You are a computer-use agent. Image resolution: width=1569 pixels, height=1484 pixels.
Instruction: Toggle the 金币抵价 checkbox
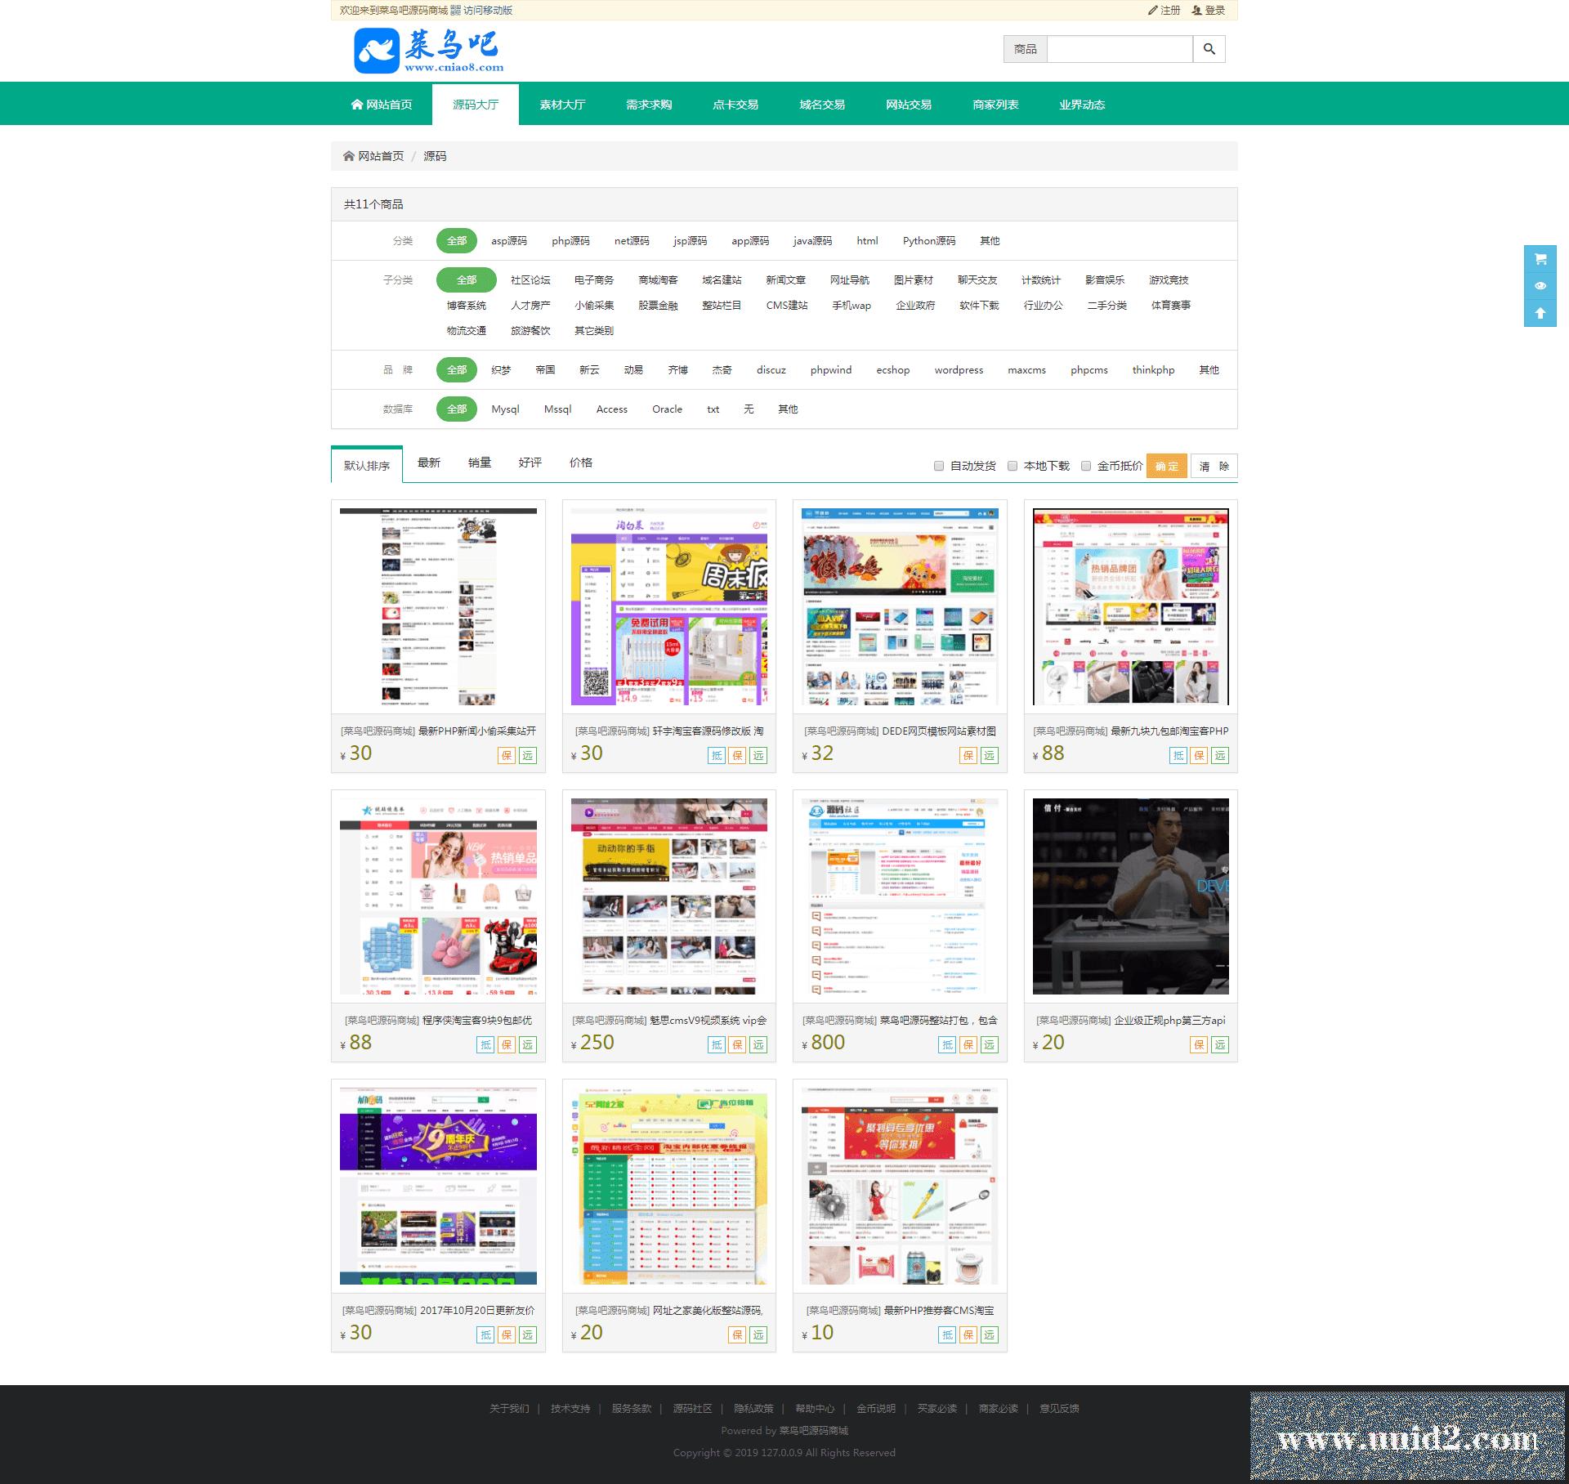[1086, 466]
